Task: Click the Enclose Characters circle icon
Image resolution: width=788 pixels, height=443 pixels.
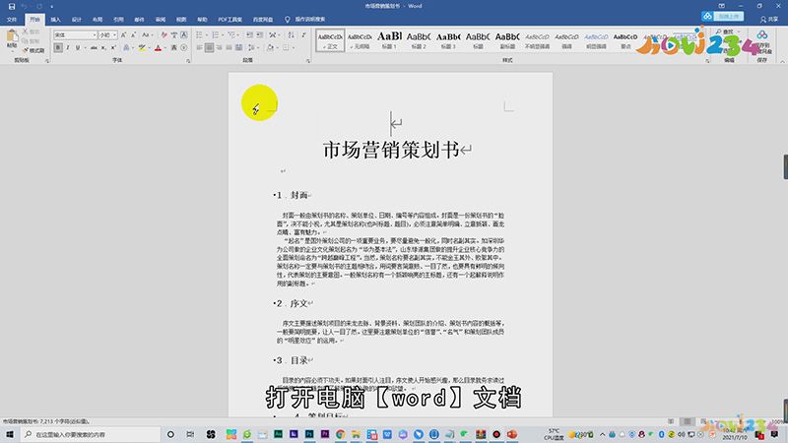Action: point(184,47)
